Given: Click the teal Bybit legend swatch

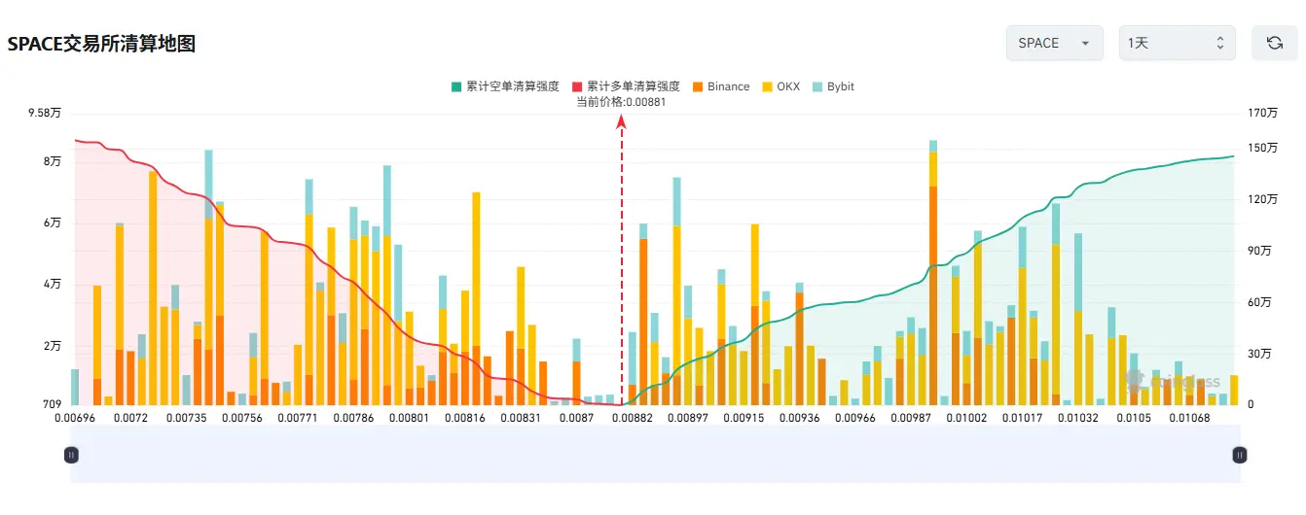Looking at the screenshot, I should tap(817, 86).
